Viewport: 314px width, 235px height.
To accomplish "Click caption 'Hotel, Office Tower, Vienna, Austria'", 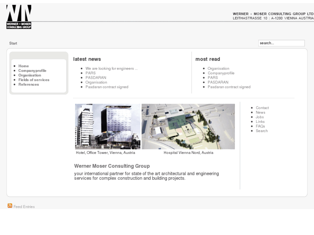I will click(105, 153).
